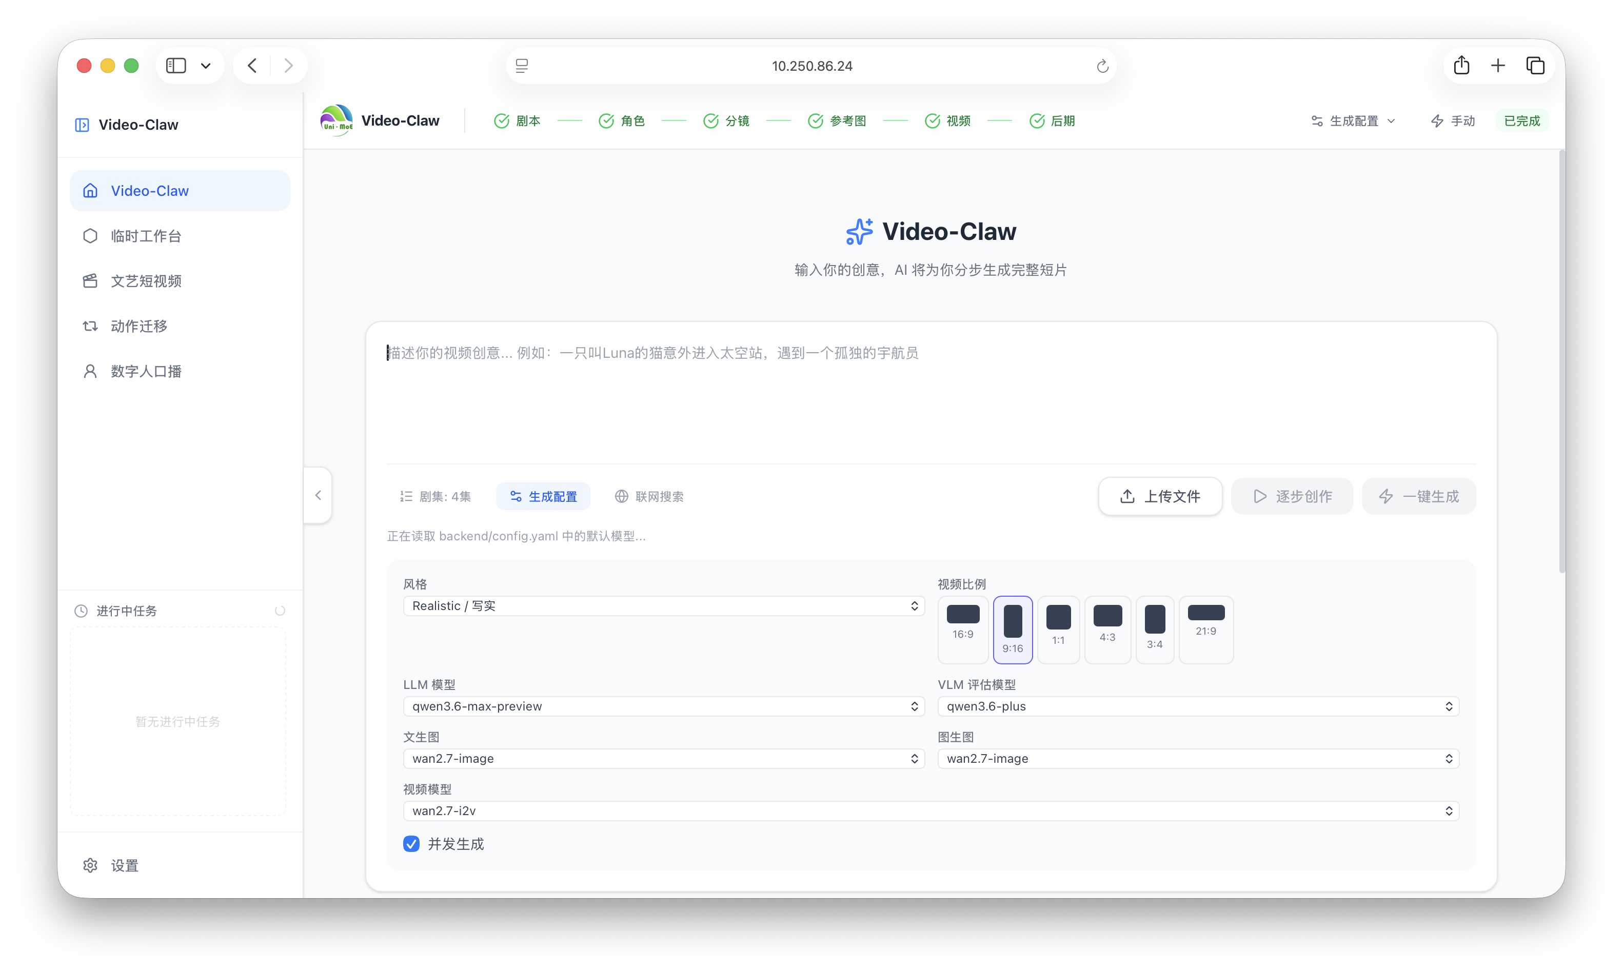Click the upload icon in 上传文件 button

(x=1127, y=496)
